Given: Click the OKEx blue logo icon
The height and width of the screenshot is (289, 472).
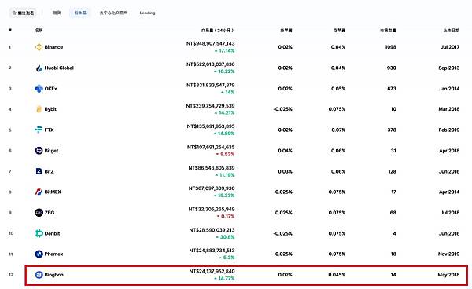Looking at the screenshot, I should pos(39,89).
